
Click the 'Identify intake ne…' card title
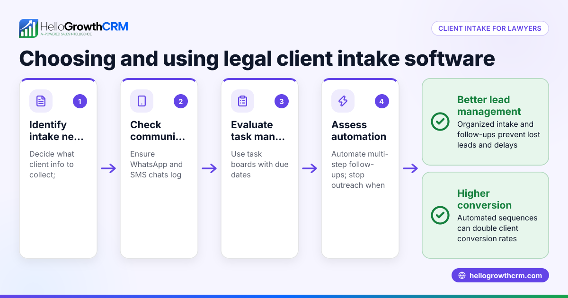56,131
